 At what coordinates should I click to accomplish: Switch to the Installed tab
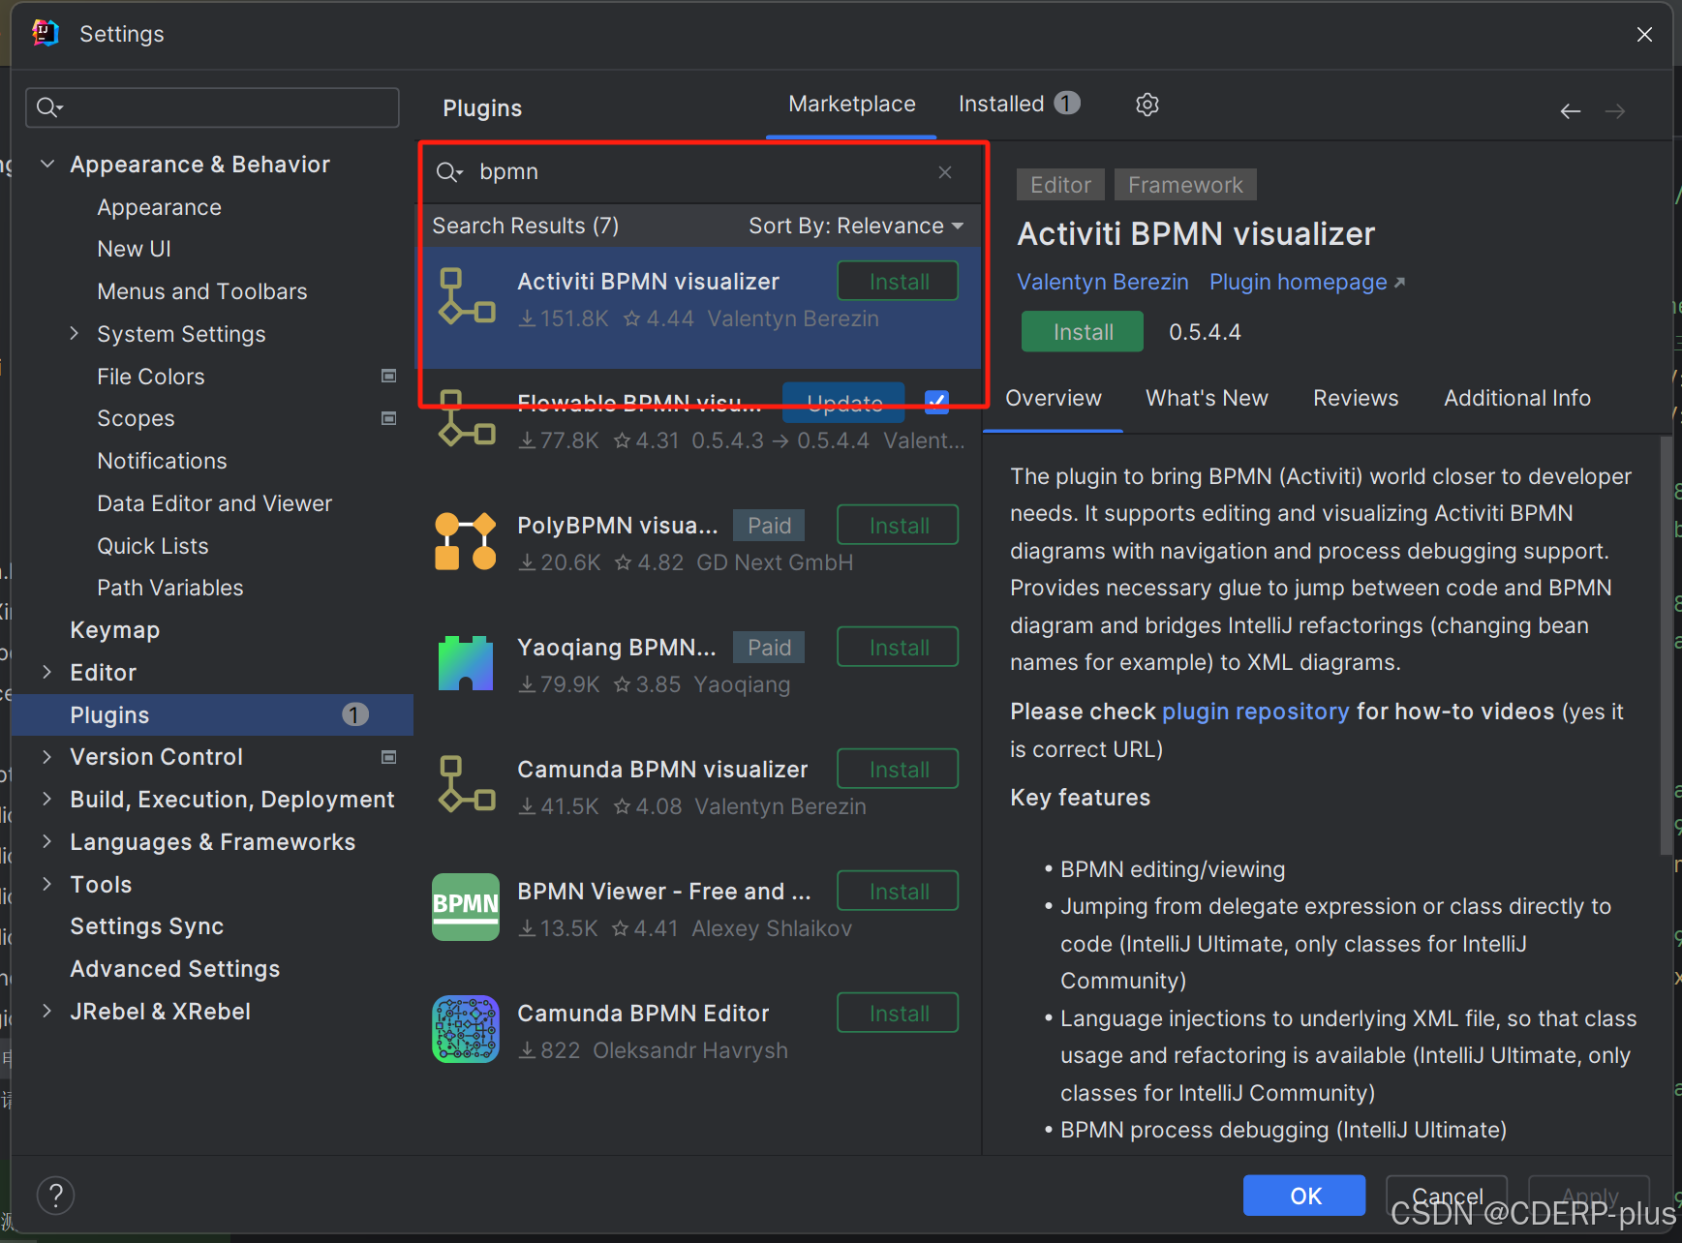click(1019, 104)
